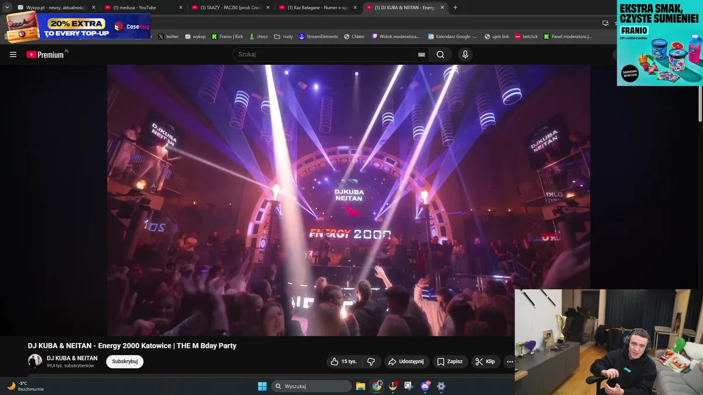
Task: Switch to the Wykop.pl browser tab
Action: coord(56,8)
